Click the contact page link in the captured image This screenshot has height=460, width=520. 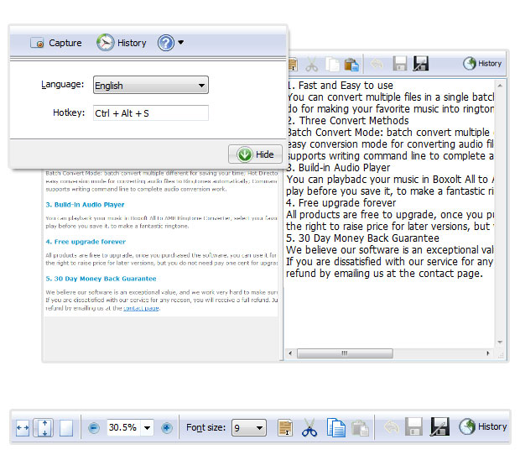click(141, 308)
